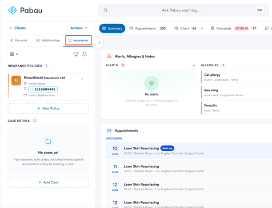Viewport: 272px width, 208px height.
Task: Click the Alerts zero count badge
Action: [x=123, y=65]
